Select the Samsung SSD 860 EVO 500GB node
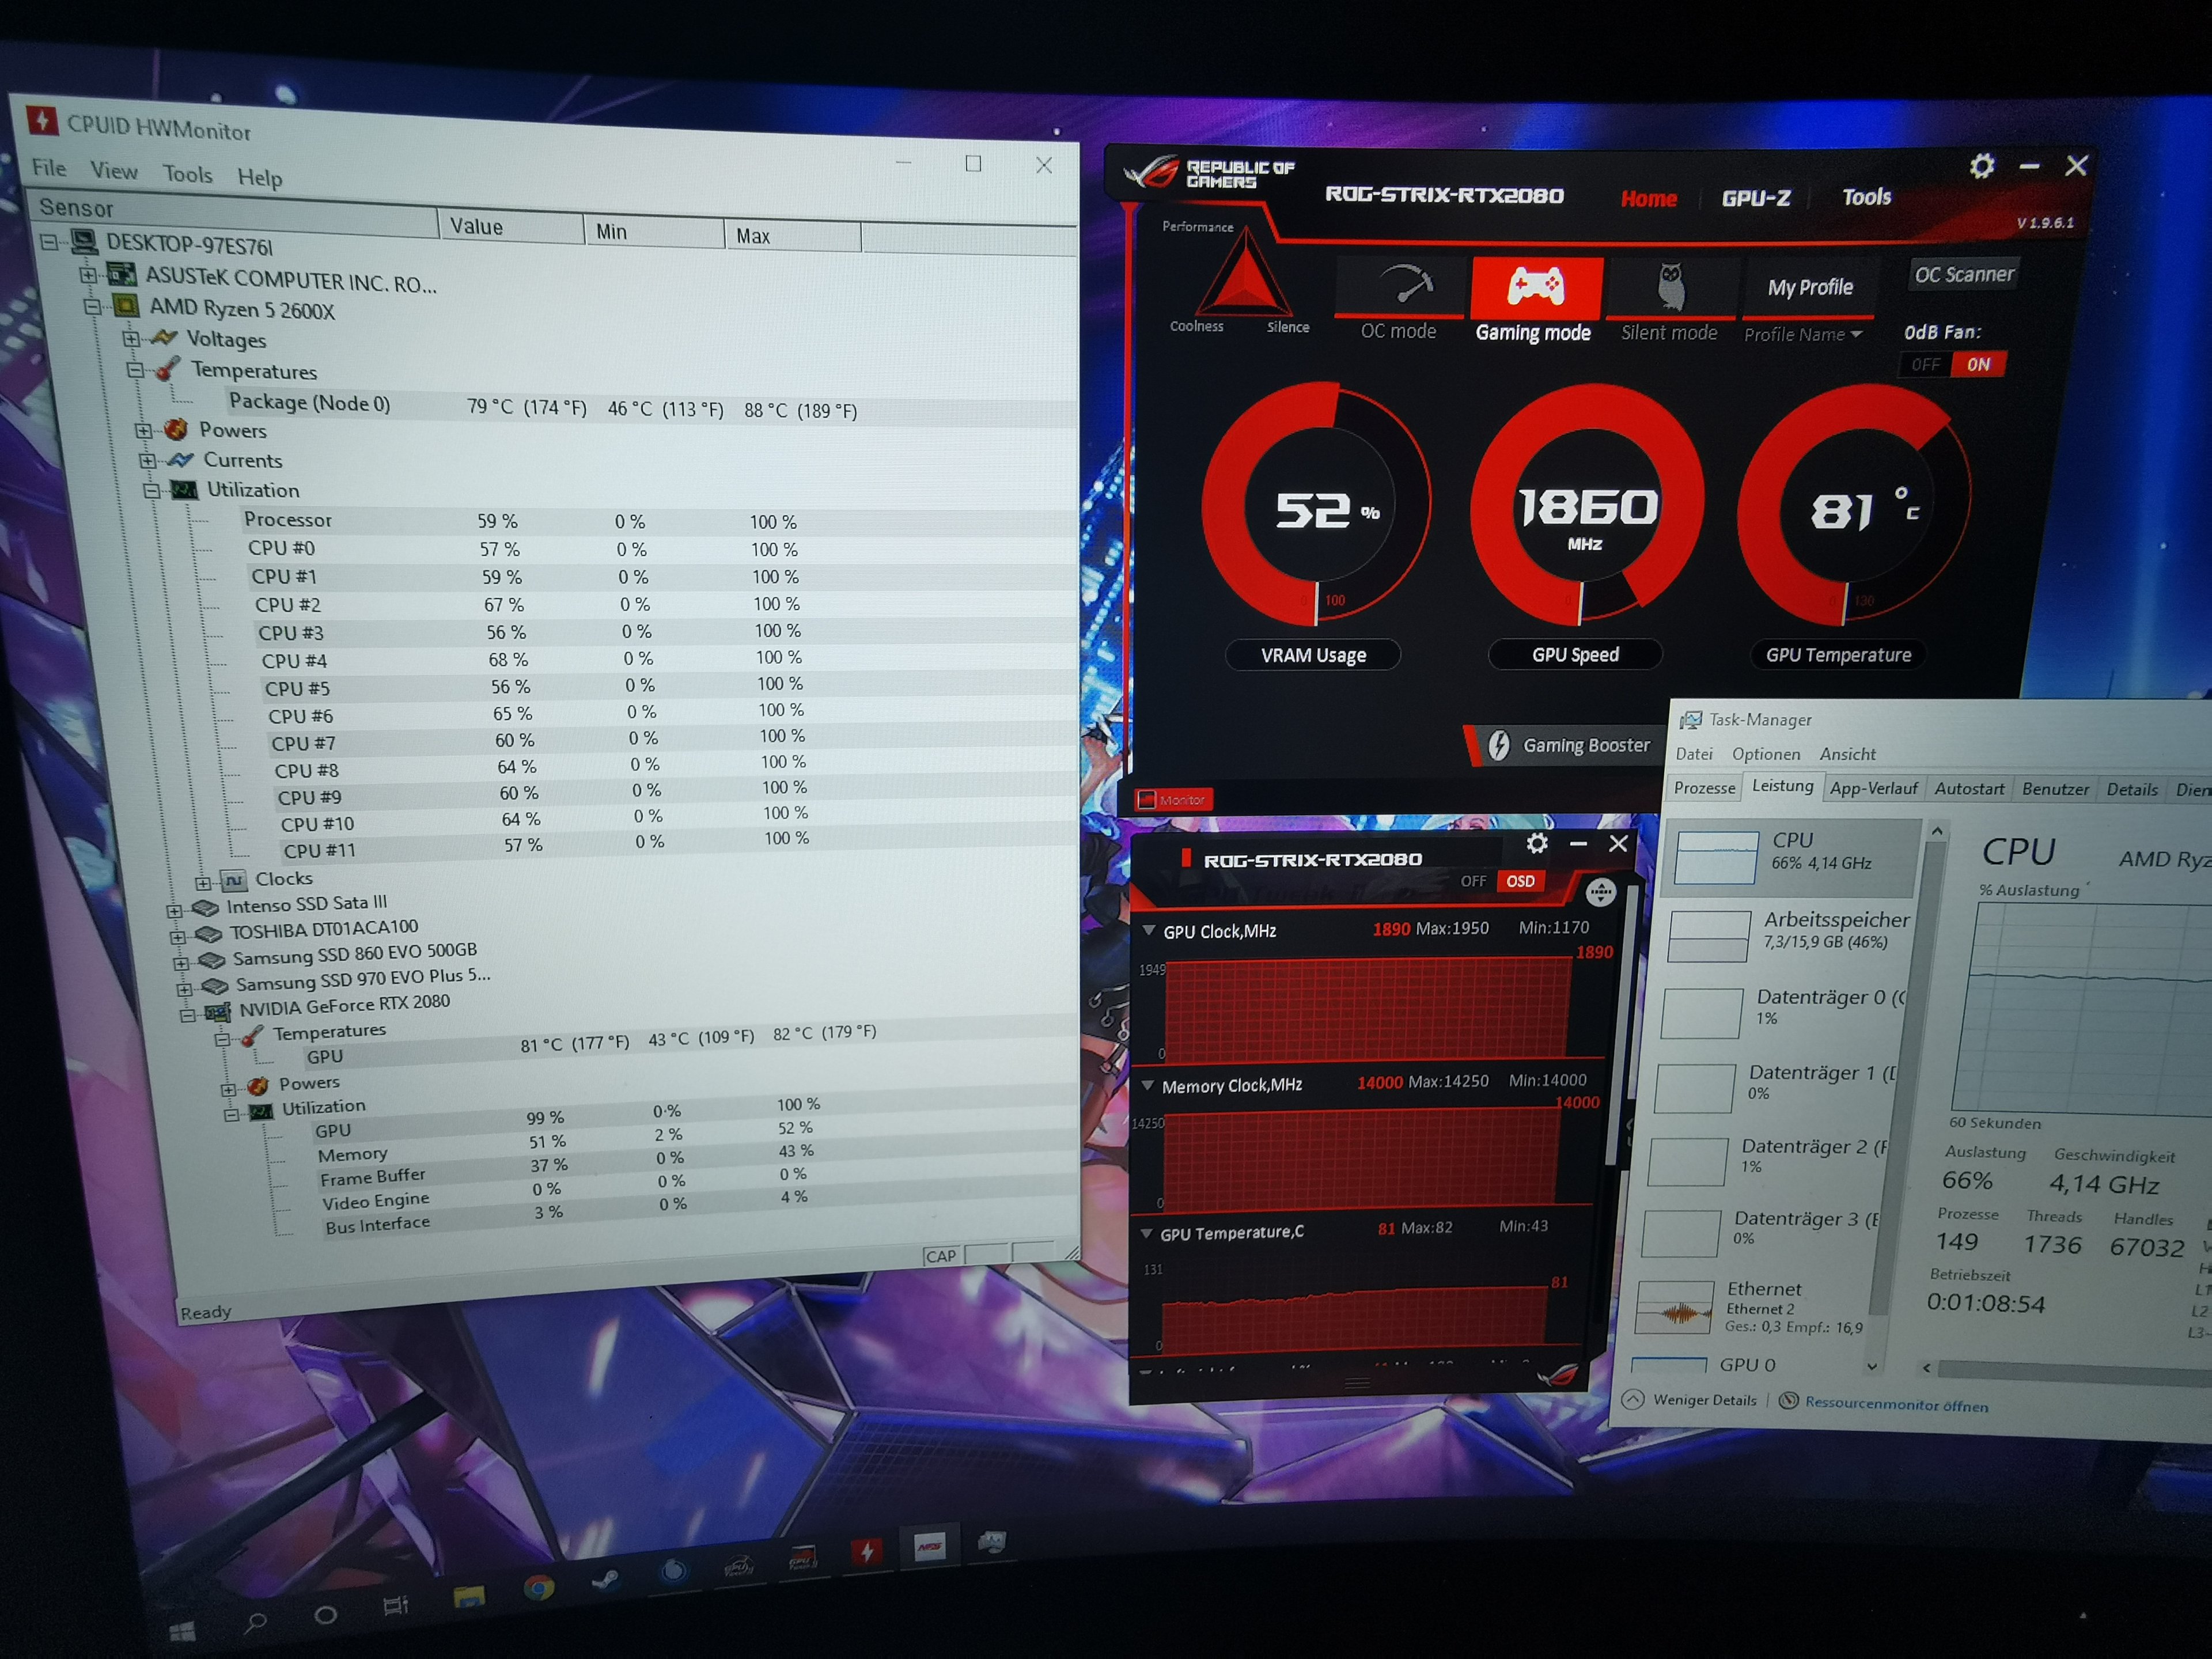Viewport: 2212px width, 1659px height. (x=354, y=954)
